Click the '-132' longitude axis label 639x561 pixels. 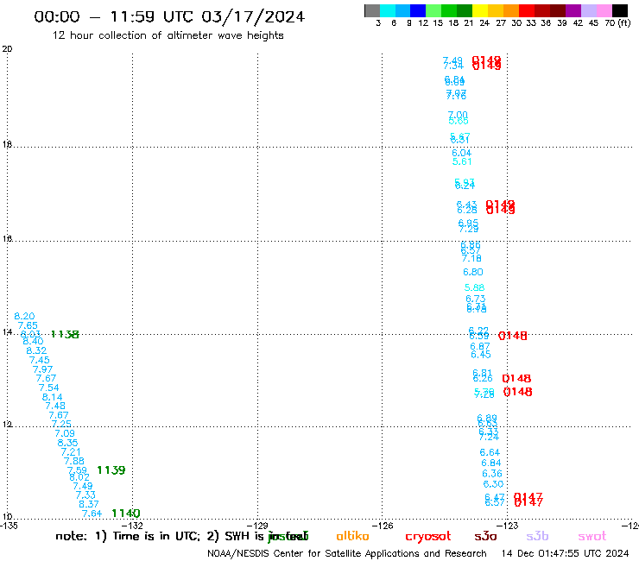coord(132,526)
